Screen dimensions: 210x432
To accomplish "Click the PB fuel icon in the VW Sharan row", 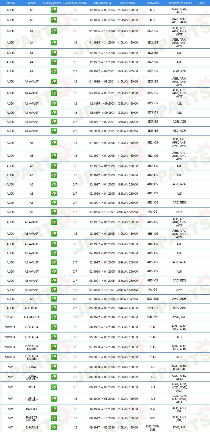I will [54, 427].
